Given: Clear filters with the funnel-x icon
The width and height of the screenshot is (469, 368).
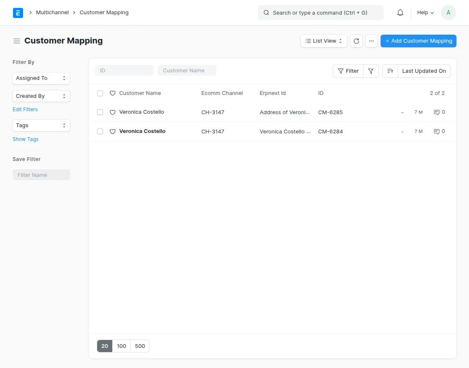Looking at the screenshot, I should pyautogui.click(x=371, y=71).
